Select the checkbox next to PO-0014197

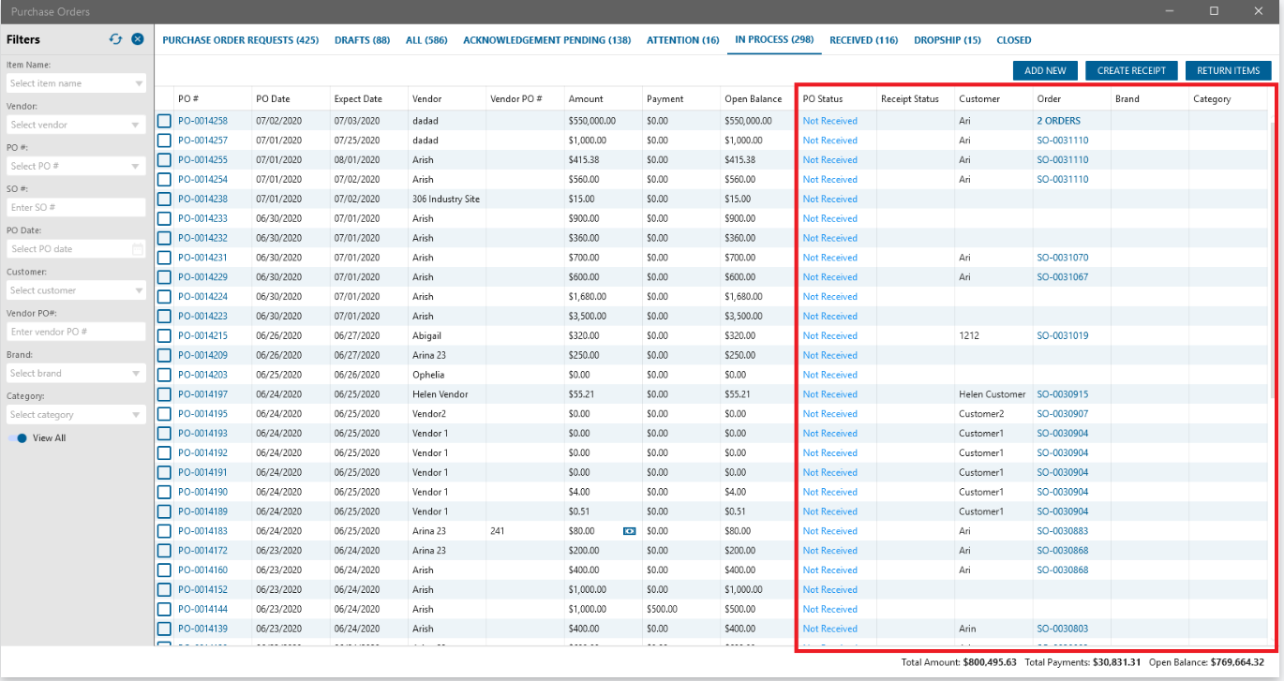164,394
